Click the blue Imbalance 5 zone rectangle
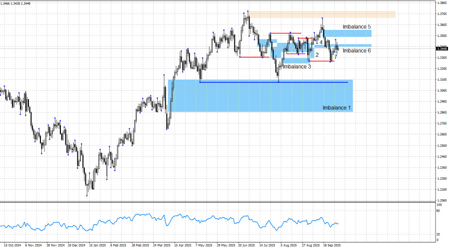Image resolution: width=449 pixels, height=249 pixels. tap(349, 33)
